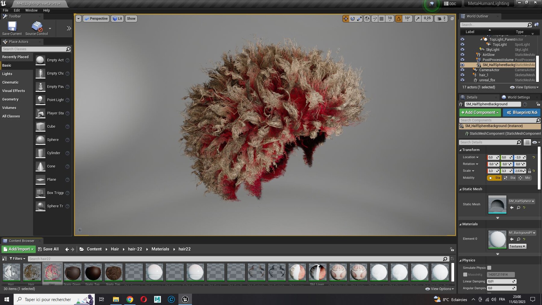
Task: Open Source Control from the toolbar
Action: [37, 27]
